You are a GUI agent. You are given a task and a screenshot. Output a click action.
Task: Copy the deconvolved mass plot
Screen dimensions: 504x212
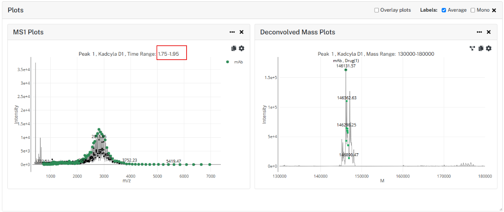click(481, 48)
